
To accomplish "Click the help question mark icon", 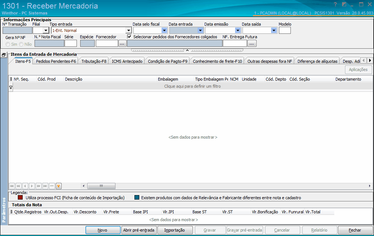I will (335, 4).
